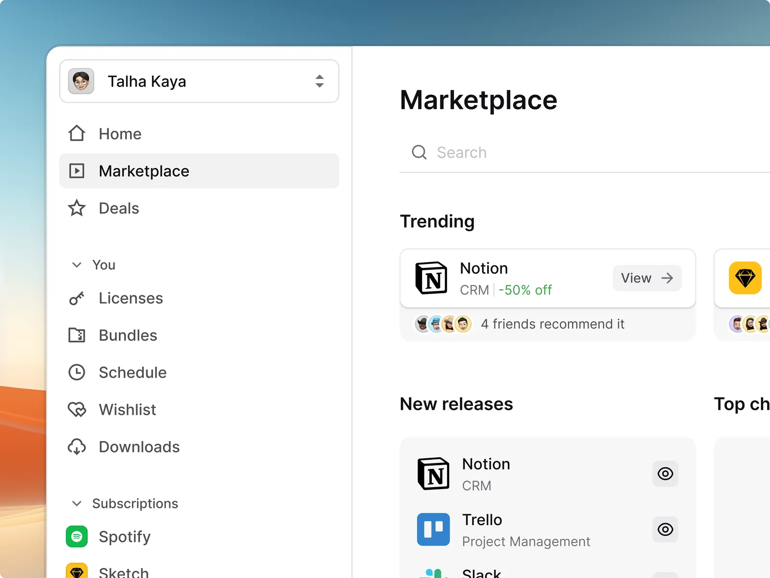
Task: Select Marketplace in the sidebar
Action: 199,171
